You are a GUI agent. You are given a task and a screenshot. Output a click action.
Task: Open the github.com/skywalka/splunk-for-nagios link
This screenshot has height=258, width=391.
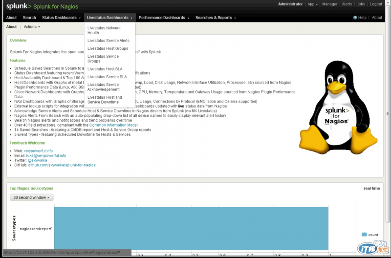point(62,165)
